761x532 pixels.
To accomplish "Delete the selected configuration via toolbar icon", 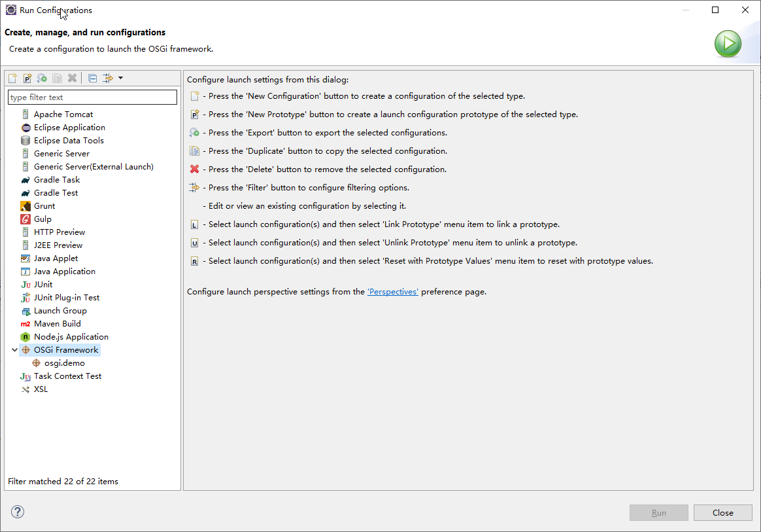I will click(73, 79).
